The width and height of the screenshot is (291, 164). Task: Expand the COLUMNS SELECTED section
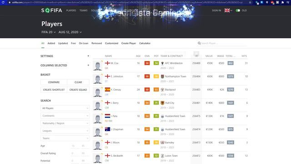tap(88, 65)
